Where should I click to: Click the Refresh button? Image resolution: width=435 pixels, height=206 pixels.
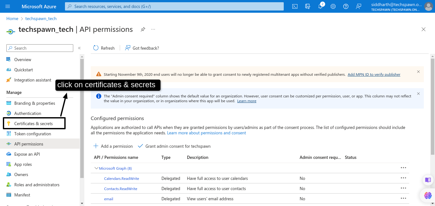tap(104, 48)
